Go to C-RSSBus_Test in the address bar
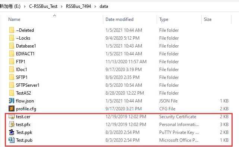This screenshot has height=147, width=239. [43, 6]
